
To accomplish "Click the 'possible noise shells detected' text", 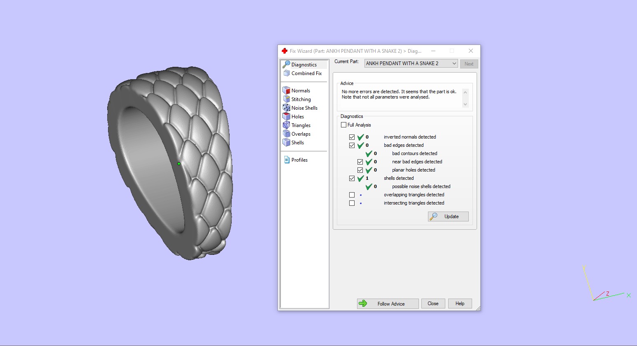I will tap(421, 186).
